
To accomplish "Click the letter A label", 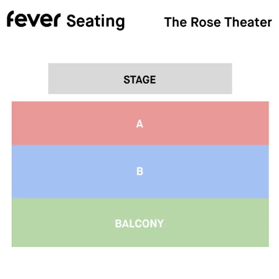I will pyautogui.click(x=139, y=124).
